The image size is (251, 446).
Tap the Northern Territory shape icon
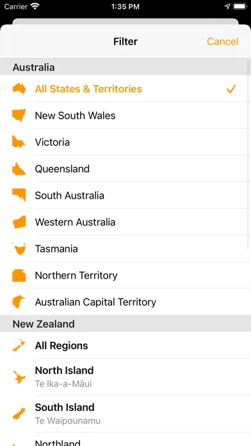click(x=19, y=276)
